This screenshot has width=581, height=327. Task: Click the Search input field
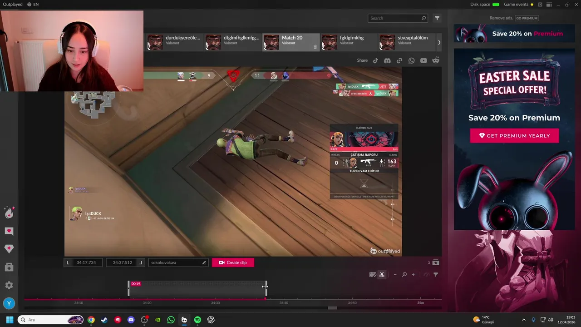(398, 18)
